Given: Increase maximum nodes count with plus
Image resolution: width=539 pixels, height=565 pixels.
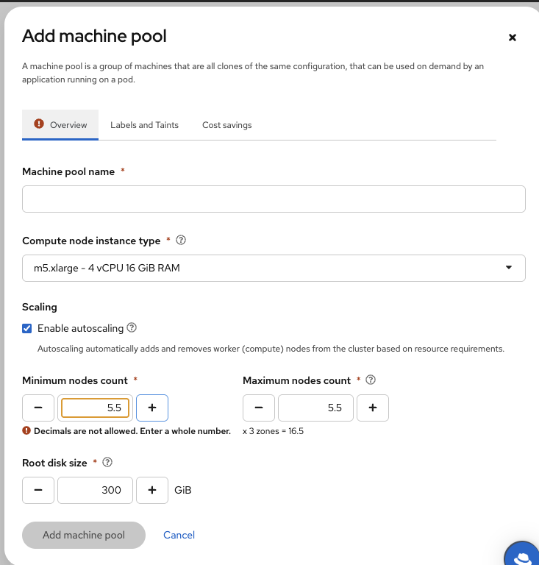Looking at the screenshot, I should (x=373, y=408).
